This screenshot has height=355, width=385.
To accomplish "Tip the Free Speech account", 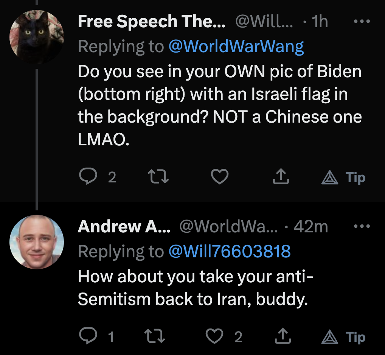I will (x=343, y=177).
